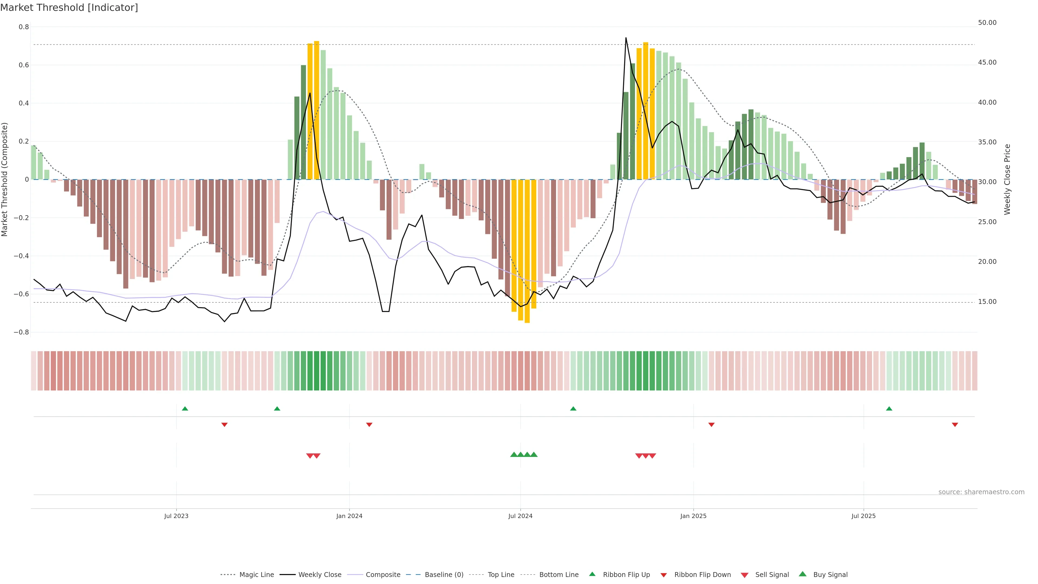Hide the Top Line series via legend
The height and width of the screenshot is (584, 1038).
pos(501,575)
